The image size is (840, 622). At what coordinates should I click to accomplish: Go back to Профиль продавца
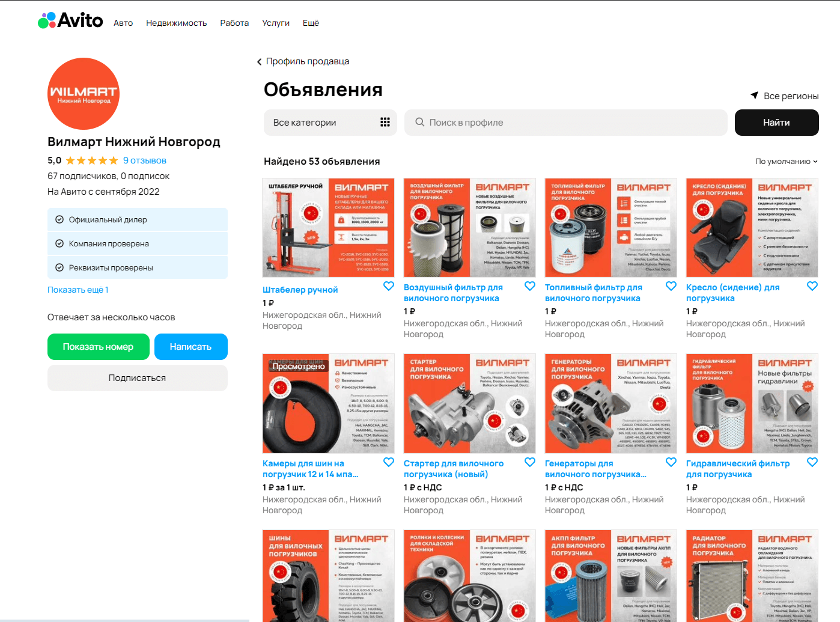point(303,61)
